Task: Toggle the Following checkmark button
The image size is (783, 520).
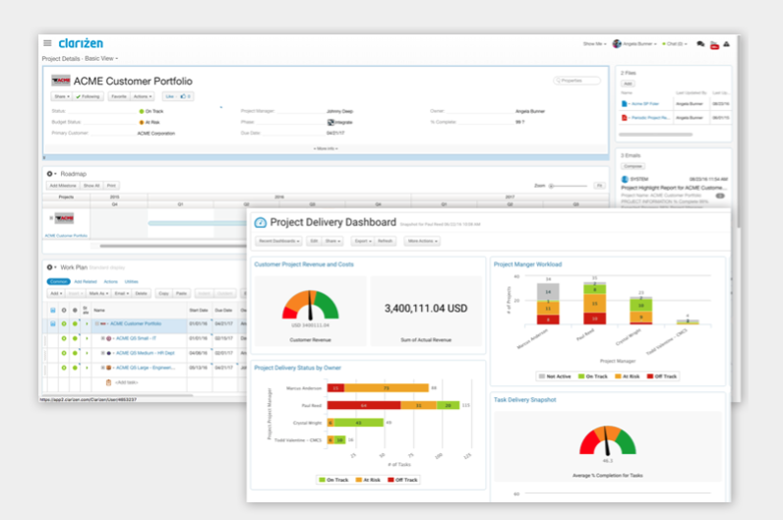Action: tap(89, 97)
